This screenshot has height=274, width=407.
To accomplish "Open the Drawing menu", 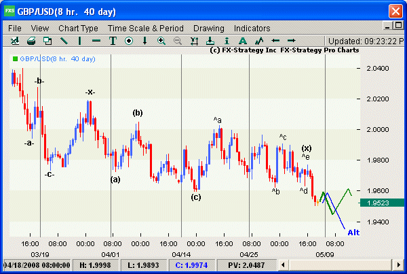I will (x=209, y=28).
